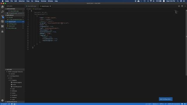Open the Help menu
The height and width of the screenshot is (105, 187).
coord(56,1)
